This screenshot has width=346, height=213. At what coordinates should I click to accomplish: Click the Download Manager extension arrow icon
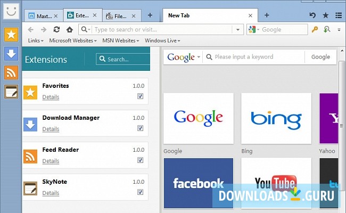click(30, 125)
